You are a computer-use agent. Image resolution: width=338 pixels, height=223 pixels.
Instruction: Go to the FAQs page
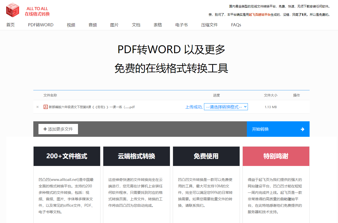236,25
